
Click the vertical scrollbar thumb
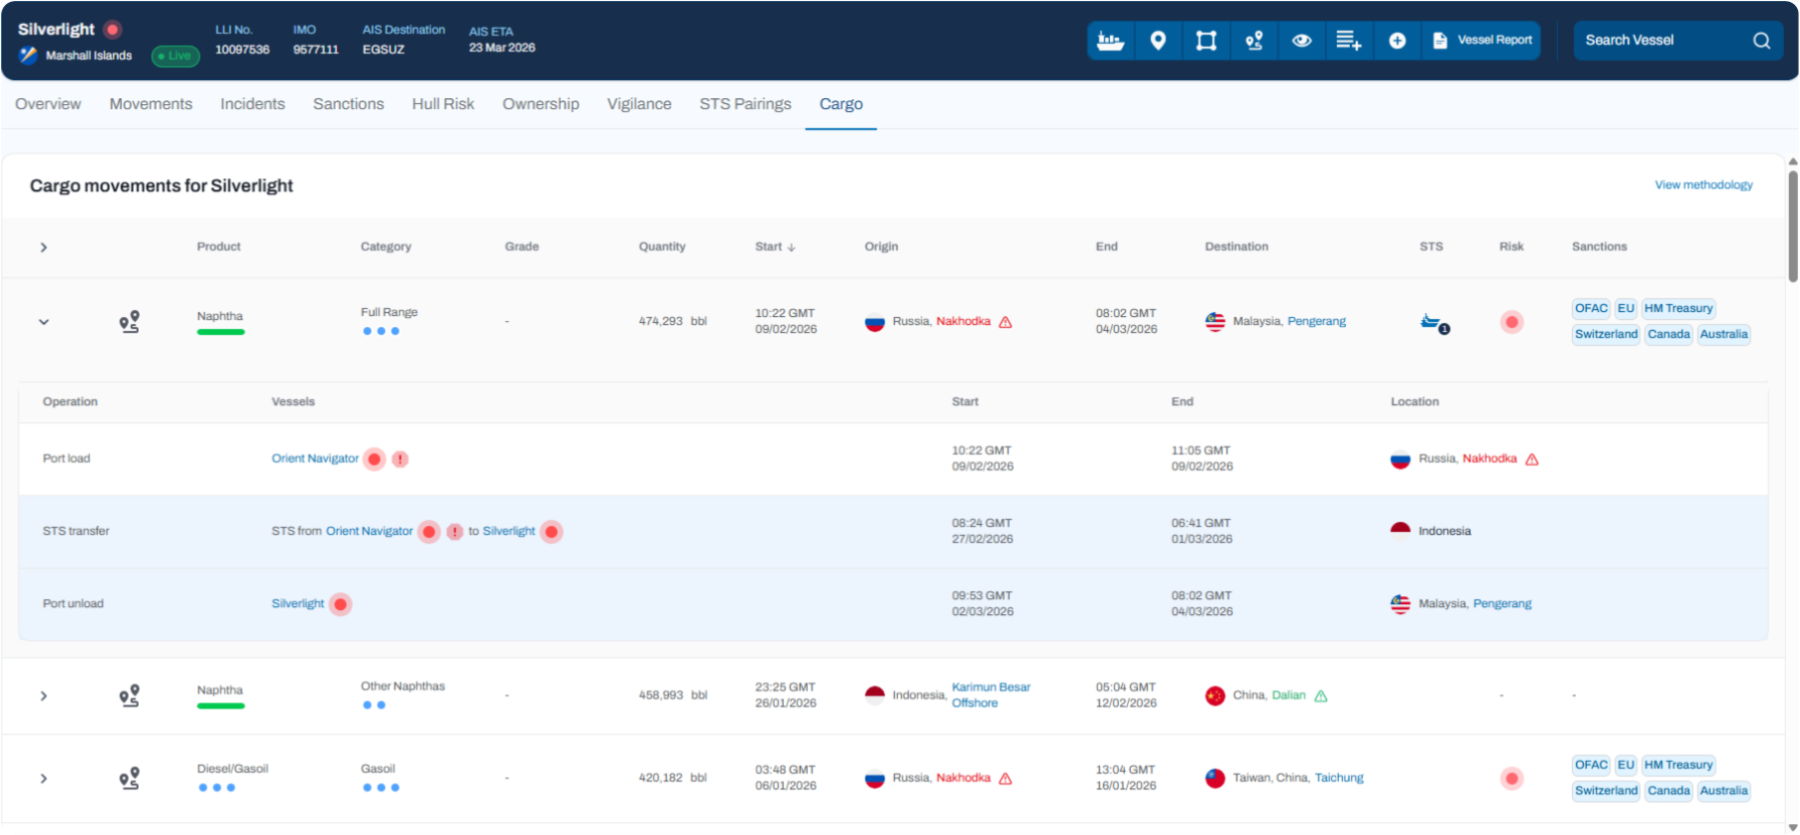click(1792, 226)
